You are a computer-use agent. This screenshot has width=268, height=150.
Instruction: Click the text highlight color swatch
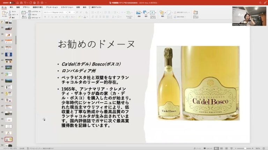(x=79, y=17)
